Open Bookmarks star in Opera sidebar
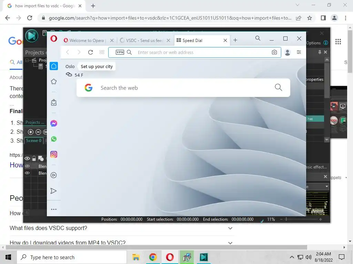353x264 pixels. pos(54,81)
